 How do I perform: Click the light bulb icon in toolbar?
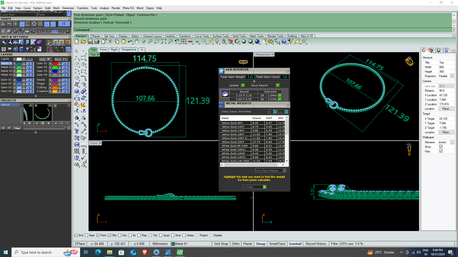(217, 42)
